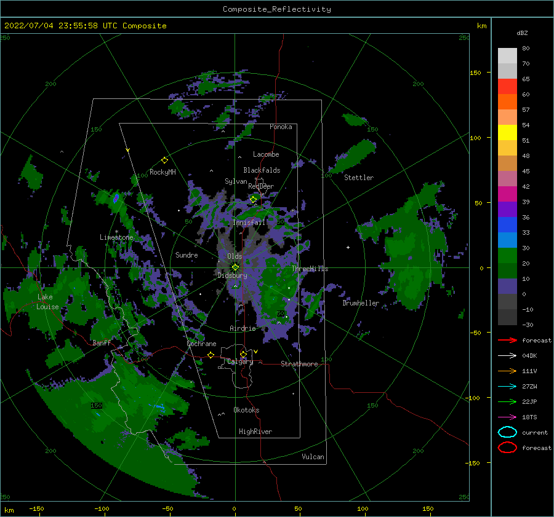Viewport: 554px width, 517px height.
Task: Click the Innisfail label
Action: 249,223
